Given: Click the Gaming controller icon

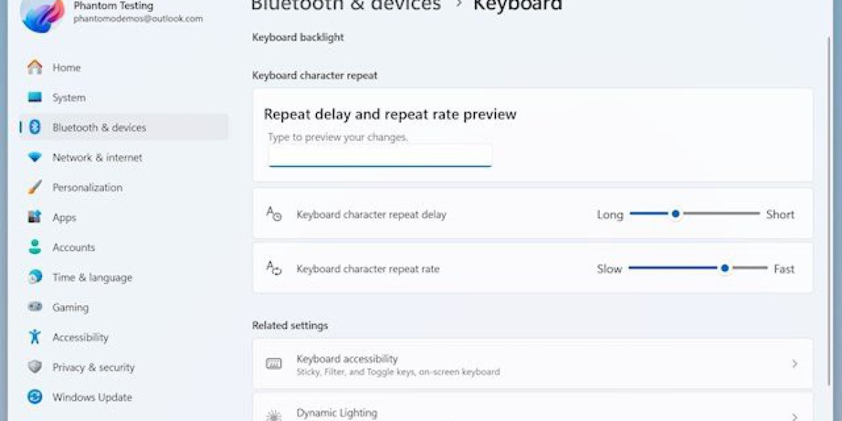Looking at the screenshot, I should (x=34, y=307).
